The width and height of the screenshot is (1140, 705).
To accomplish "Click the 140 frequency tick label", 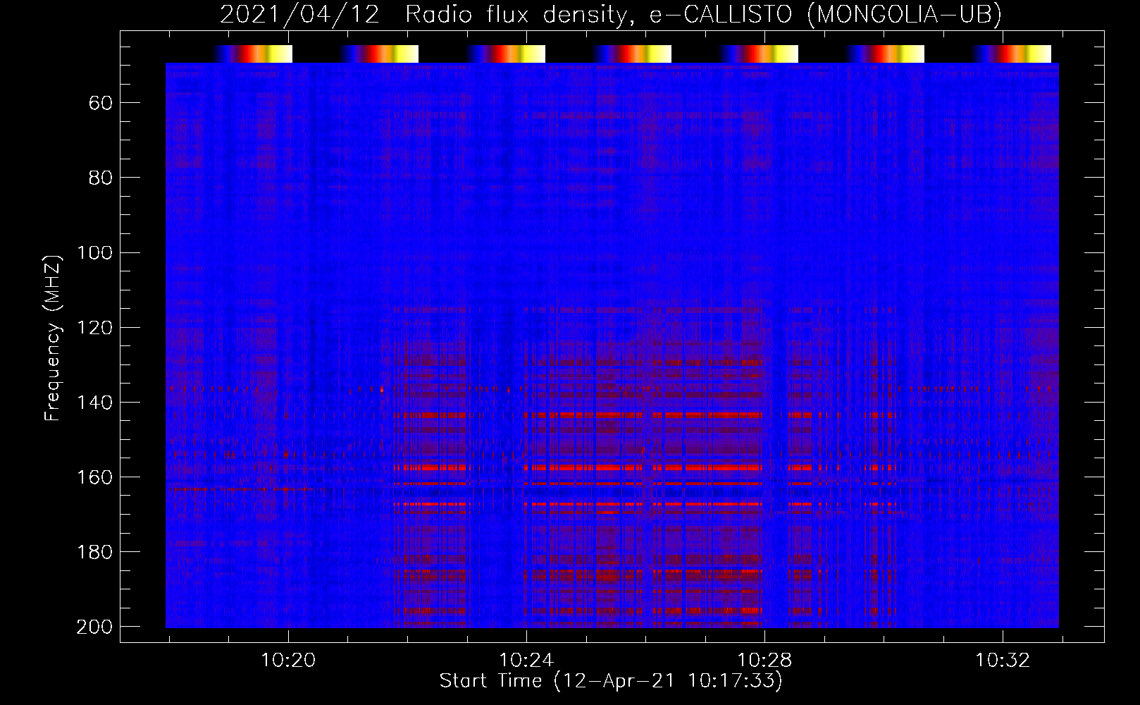I will click(94, 403).
